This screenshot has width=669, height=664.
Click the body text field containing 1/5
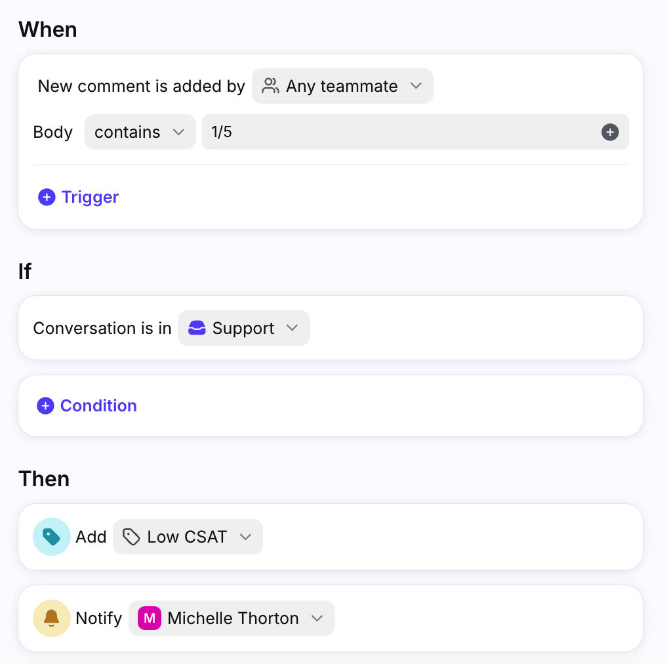[x=415, y=132]
